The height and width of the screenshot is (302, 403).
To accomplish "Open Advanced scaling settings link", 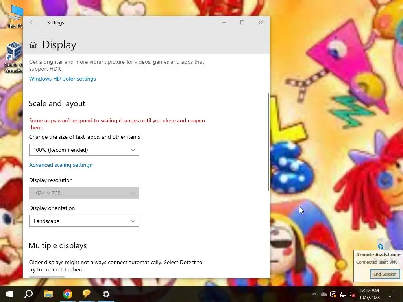I will (60, 165).
